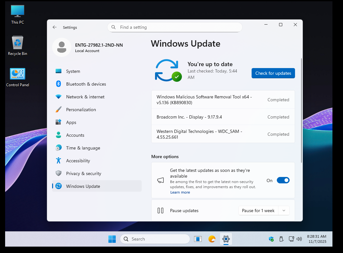Screen dimensions: 343x253
Task: Click the Pause updates label
Action: tap(184, 211)
